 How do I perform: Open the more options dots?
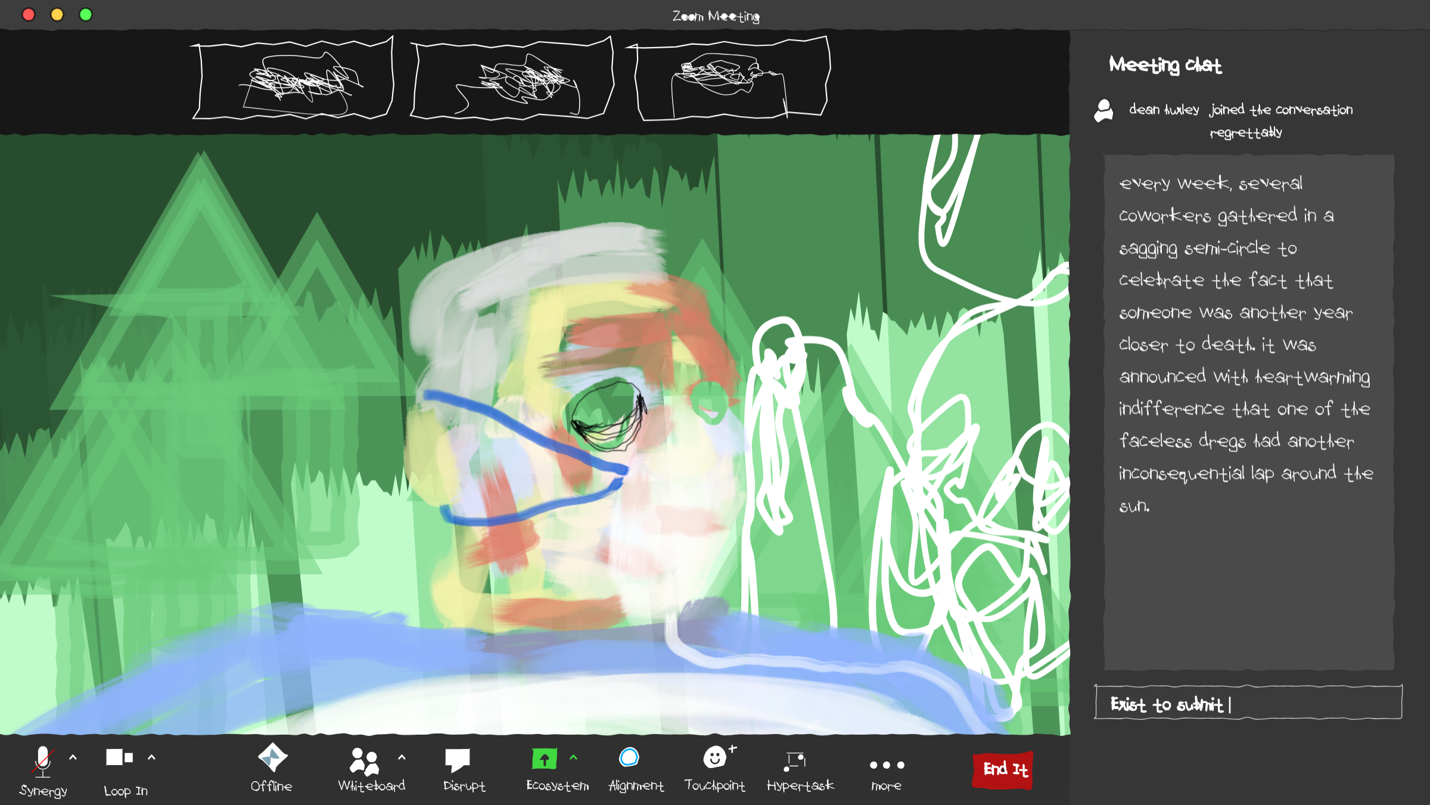click(x=887, y=765)
